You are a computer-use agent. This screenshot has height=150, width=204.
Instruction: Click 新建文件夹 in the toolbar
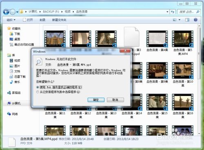(59, 20)
